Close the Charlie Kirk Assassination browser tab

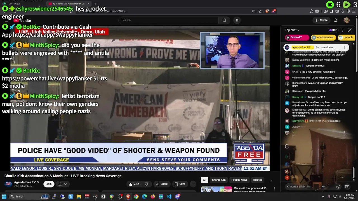89,4
